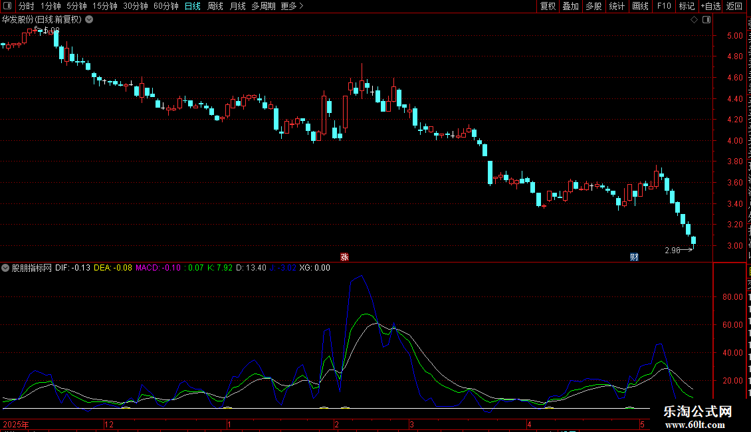Open 统计 statistics
Viewport: 751px width, 432px height.
coord(617,6)
